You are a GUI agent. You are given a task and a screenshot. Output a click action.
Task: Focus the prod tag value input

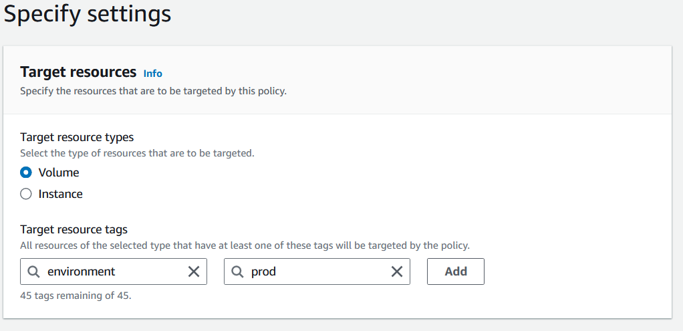pos(317,271)
